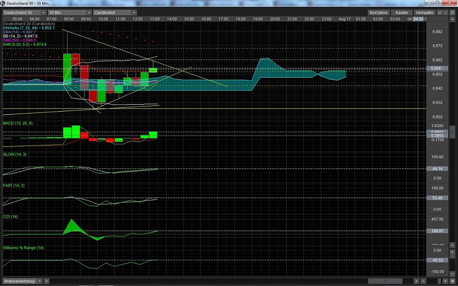The image size is (458, 286).
Task: Click the MACD (12, 26, 9) panel label
Action: click(x=18, y=123)
